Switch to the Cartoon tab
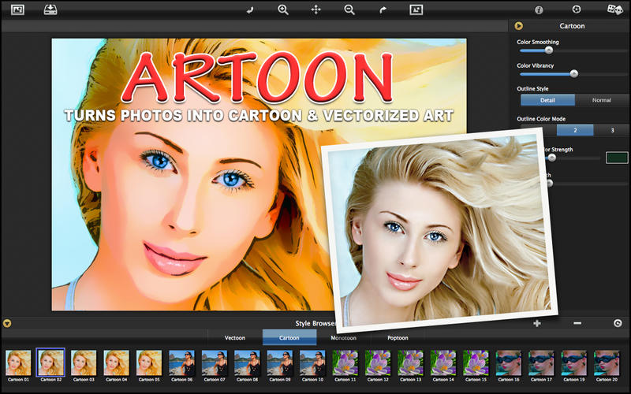The image size is (631, 394). (289, 338)
